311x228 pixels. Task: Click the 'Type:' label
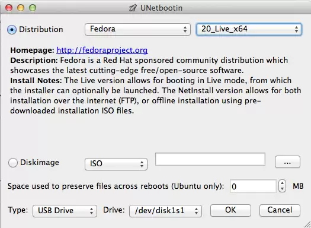coord(18,210)
